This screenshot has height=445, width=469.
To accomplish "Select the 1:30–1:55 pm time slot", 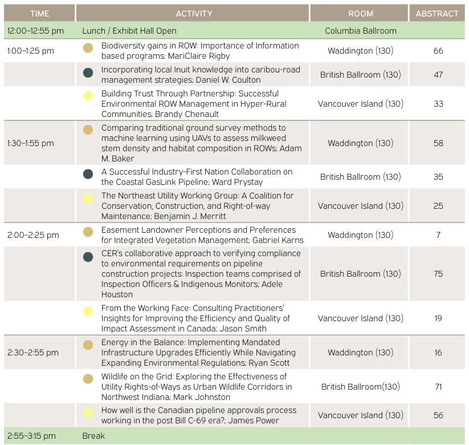I will click(x=31, y=143).
